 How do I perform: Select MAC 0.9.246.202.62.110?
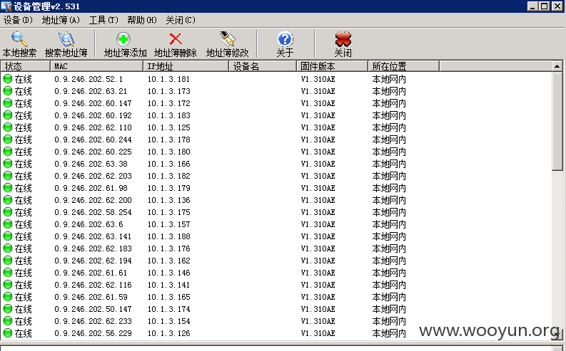coord(93,127)
